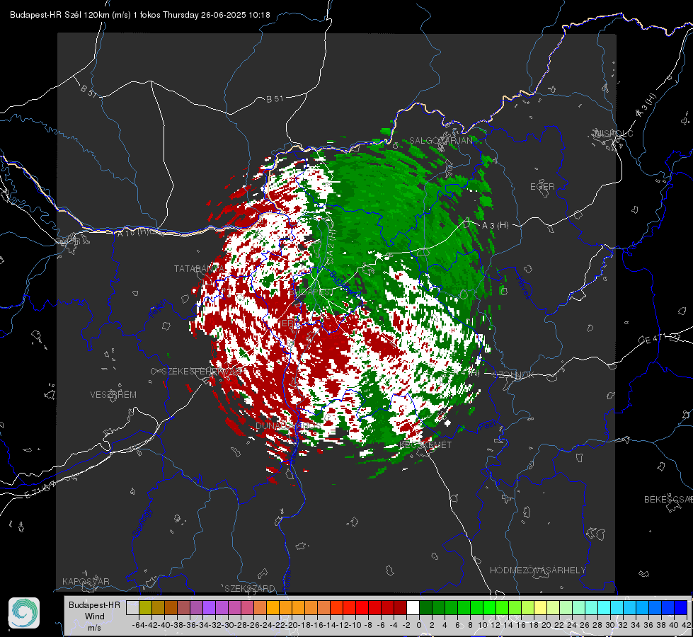Click the swirl weather service logo

coord(24,613)
